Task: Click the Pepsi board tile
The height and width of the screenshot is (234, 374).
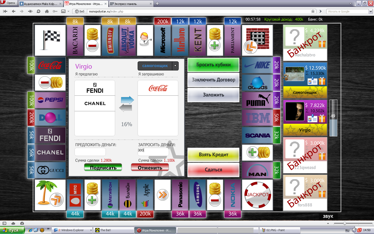Action: tap(50, 100)
